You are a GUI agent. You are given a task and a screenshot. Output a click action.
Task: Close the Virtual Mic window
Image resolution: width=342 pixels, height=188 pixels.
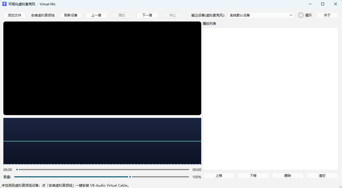pyautogui.click(x=336, y=4)
